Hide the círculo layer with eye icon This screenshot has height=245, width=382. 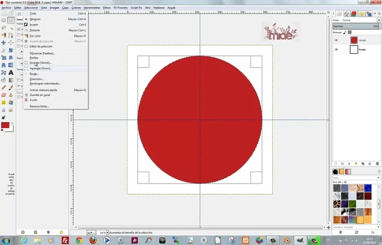point(337,40)
